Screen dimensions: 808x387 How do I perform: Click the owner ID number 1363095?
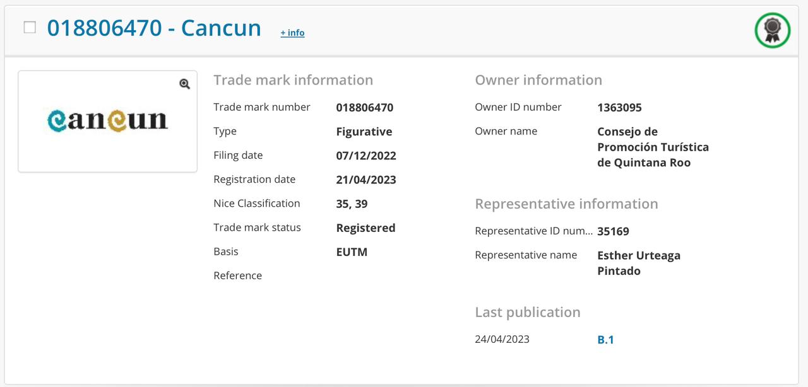pos(619,108)
